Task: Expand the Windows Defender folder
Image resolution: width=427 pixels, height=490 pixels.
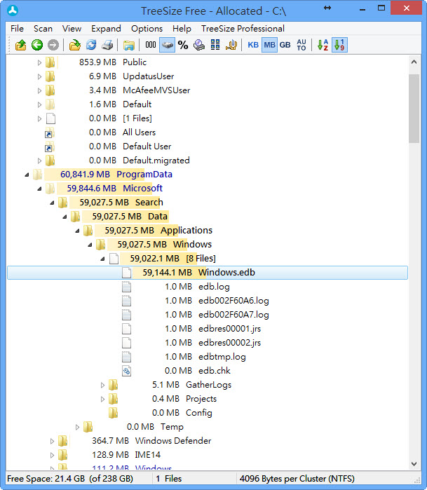Action: [52, 441]
